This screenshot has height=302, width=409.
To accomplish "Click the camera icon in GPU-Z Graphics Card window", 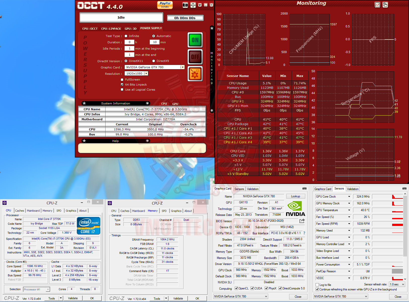I will click(304, 188).
